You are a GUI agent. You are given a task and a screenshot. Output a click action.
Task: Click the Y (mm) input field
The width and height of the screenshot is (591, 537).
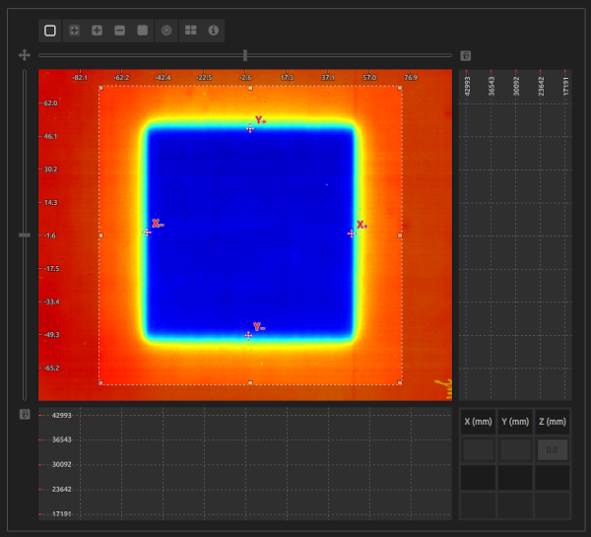(515, 449)
